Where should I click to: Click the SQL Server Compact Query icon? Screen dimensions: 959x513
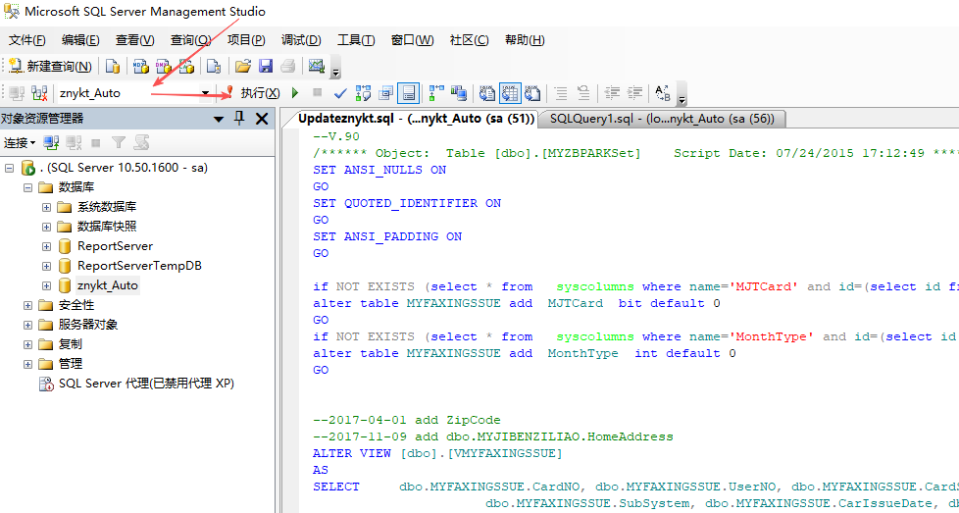tap(213, 66)
